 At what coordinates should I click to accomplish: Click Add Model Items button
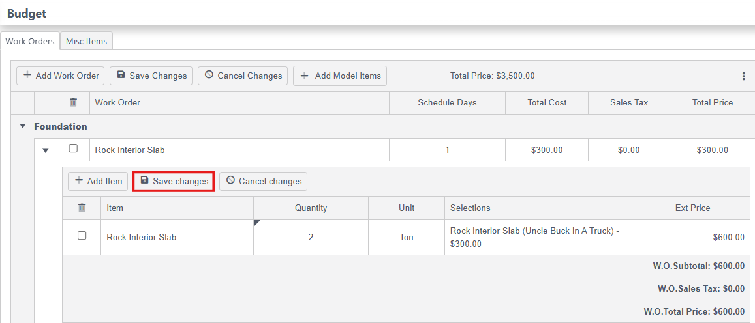(x=340, y=76)
